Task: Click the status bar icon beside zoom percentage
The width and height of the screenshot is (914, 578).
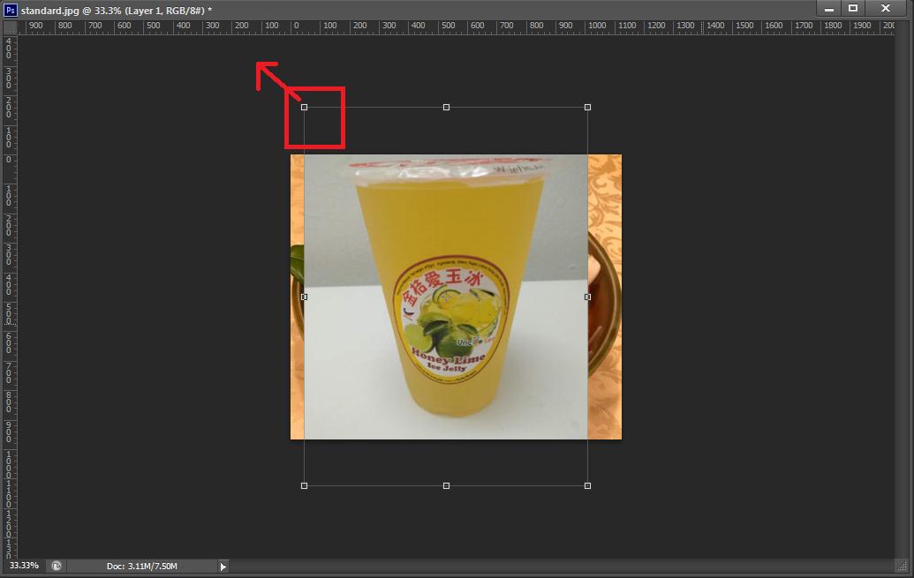Action: coord(56,566)
